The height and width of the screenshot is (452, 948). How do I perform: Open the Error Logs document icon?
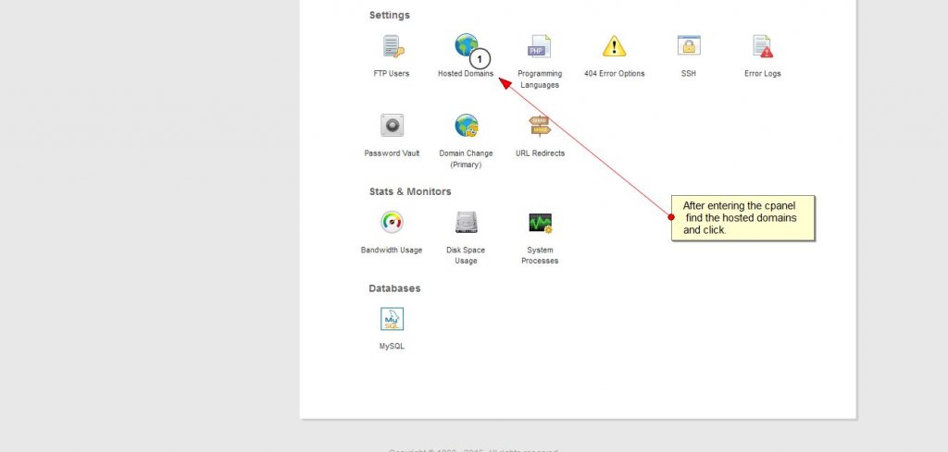763,46
